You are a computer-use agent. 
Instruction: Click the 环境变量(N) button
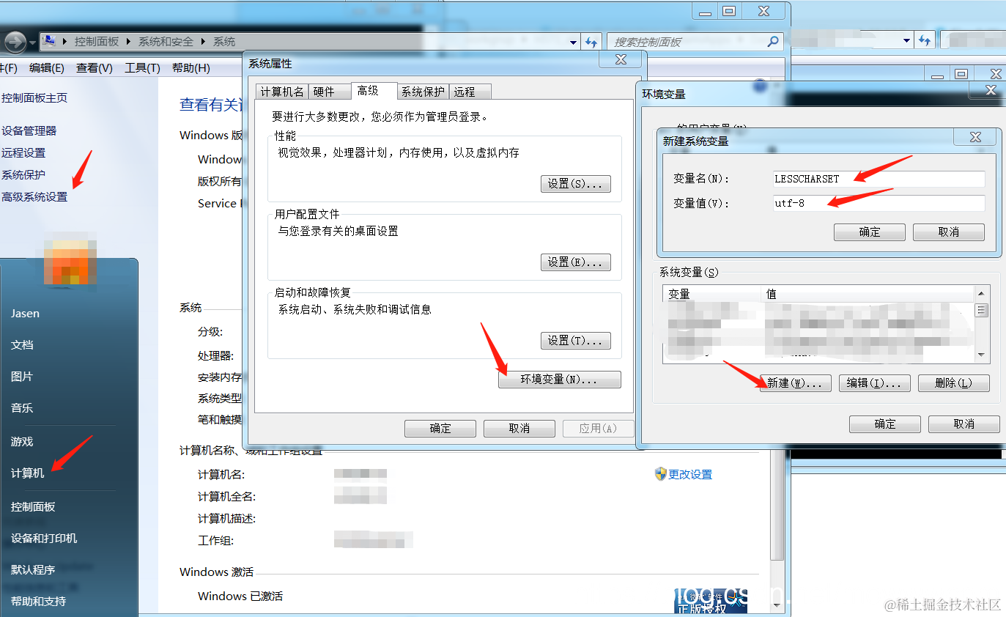[x=559, y=380]
